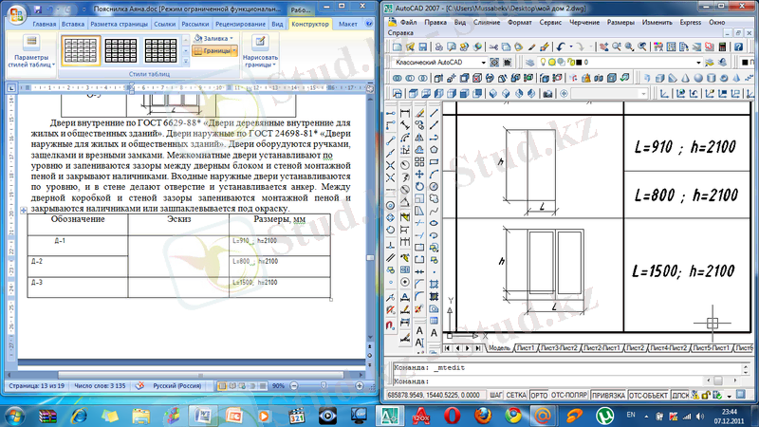
Task: Toggle СЕТКА grid display in status bar
Action: click(x=515, y=393)
